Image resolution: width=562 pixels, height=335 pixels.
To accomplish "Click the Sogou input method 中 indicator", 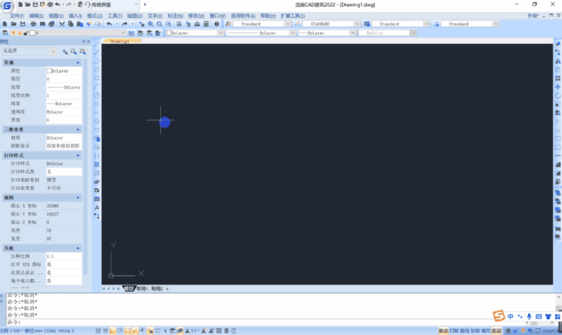I will [x=510, y=316].
